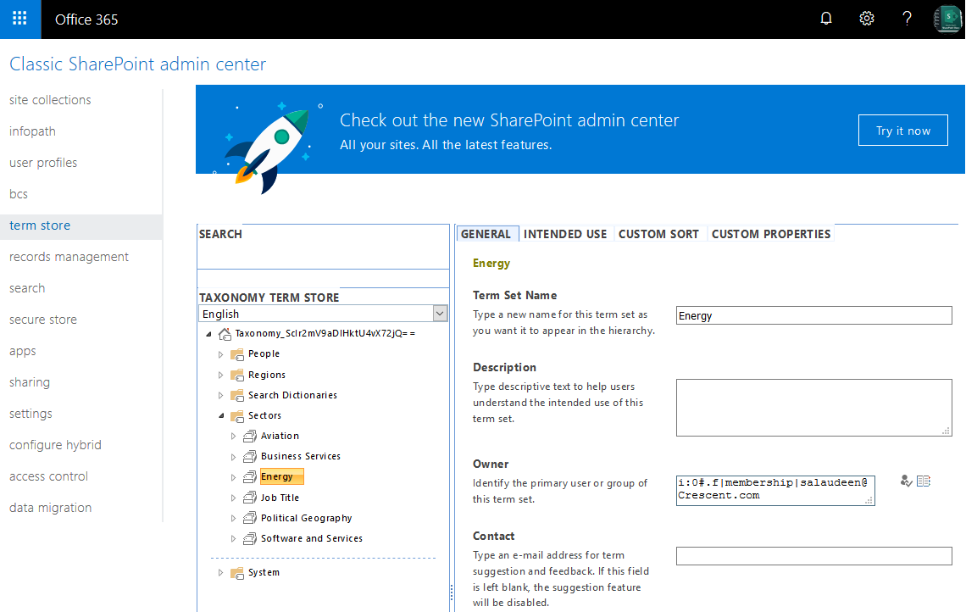Open apps page
The image size is (966, 612).
coord(23,351)
